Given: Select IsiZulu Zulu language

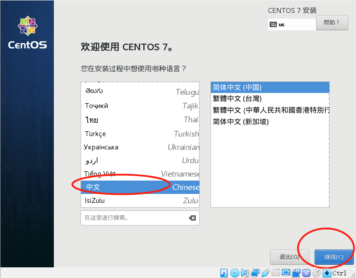Looking at the screenshot, I should 140,201.
